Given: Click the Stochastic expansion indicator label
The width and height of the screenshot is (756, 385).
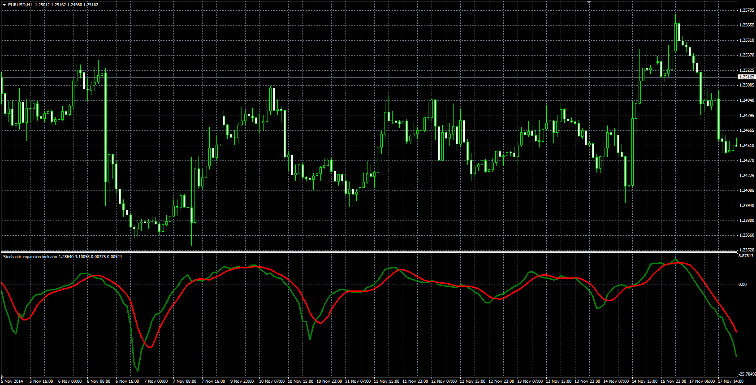Looking at the screenshot, I should 30,257.
